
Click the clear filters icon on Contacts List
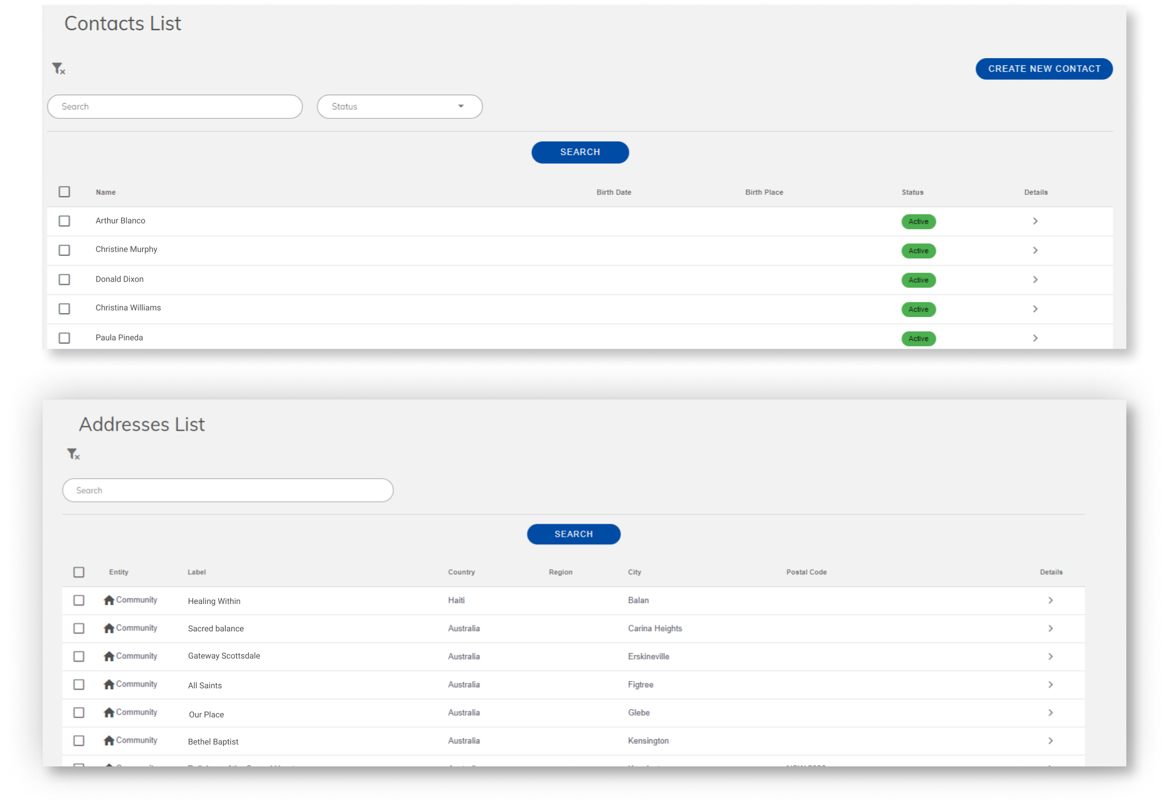pos(58,68)
